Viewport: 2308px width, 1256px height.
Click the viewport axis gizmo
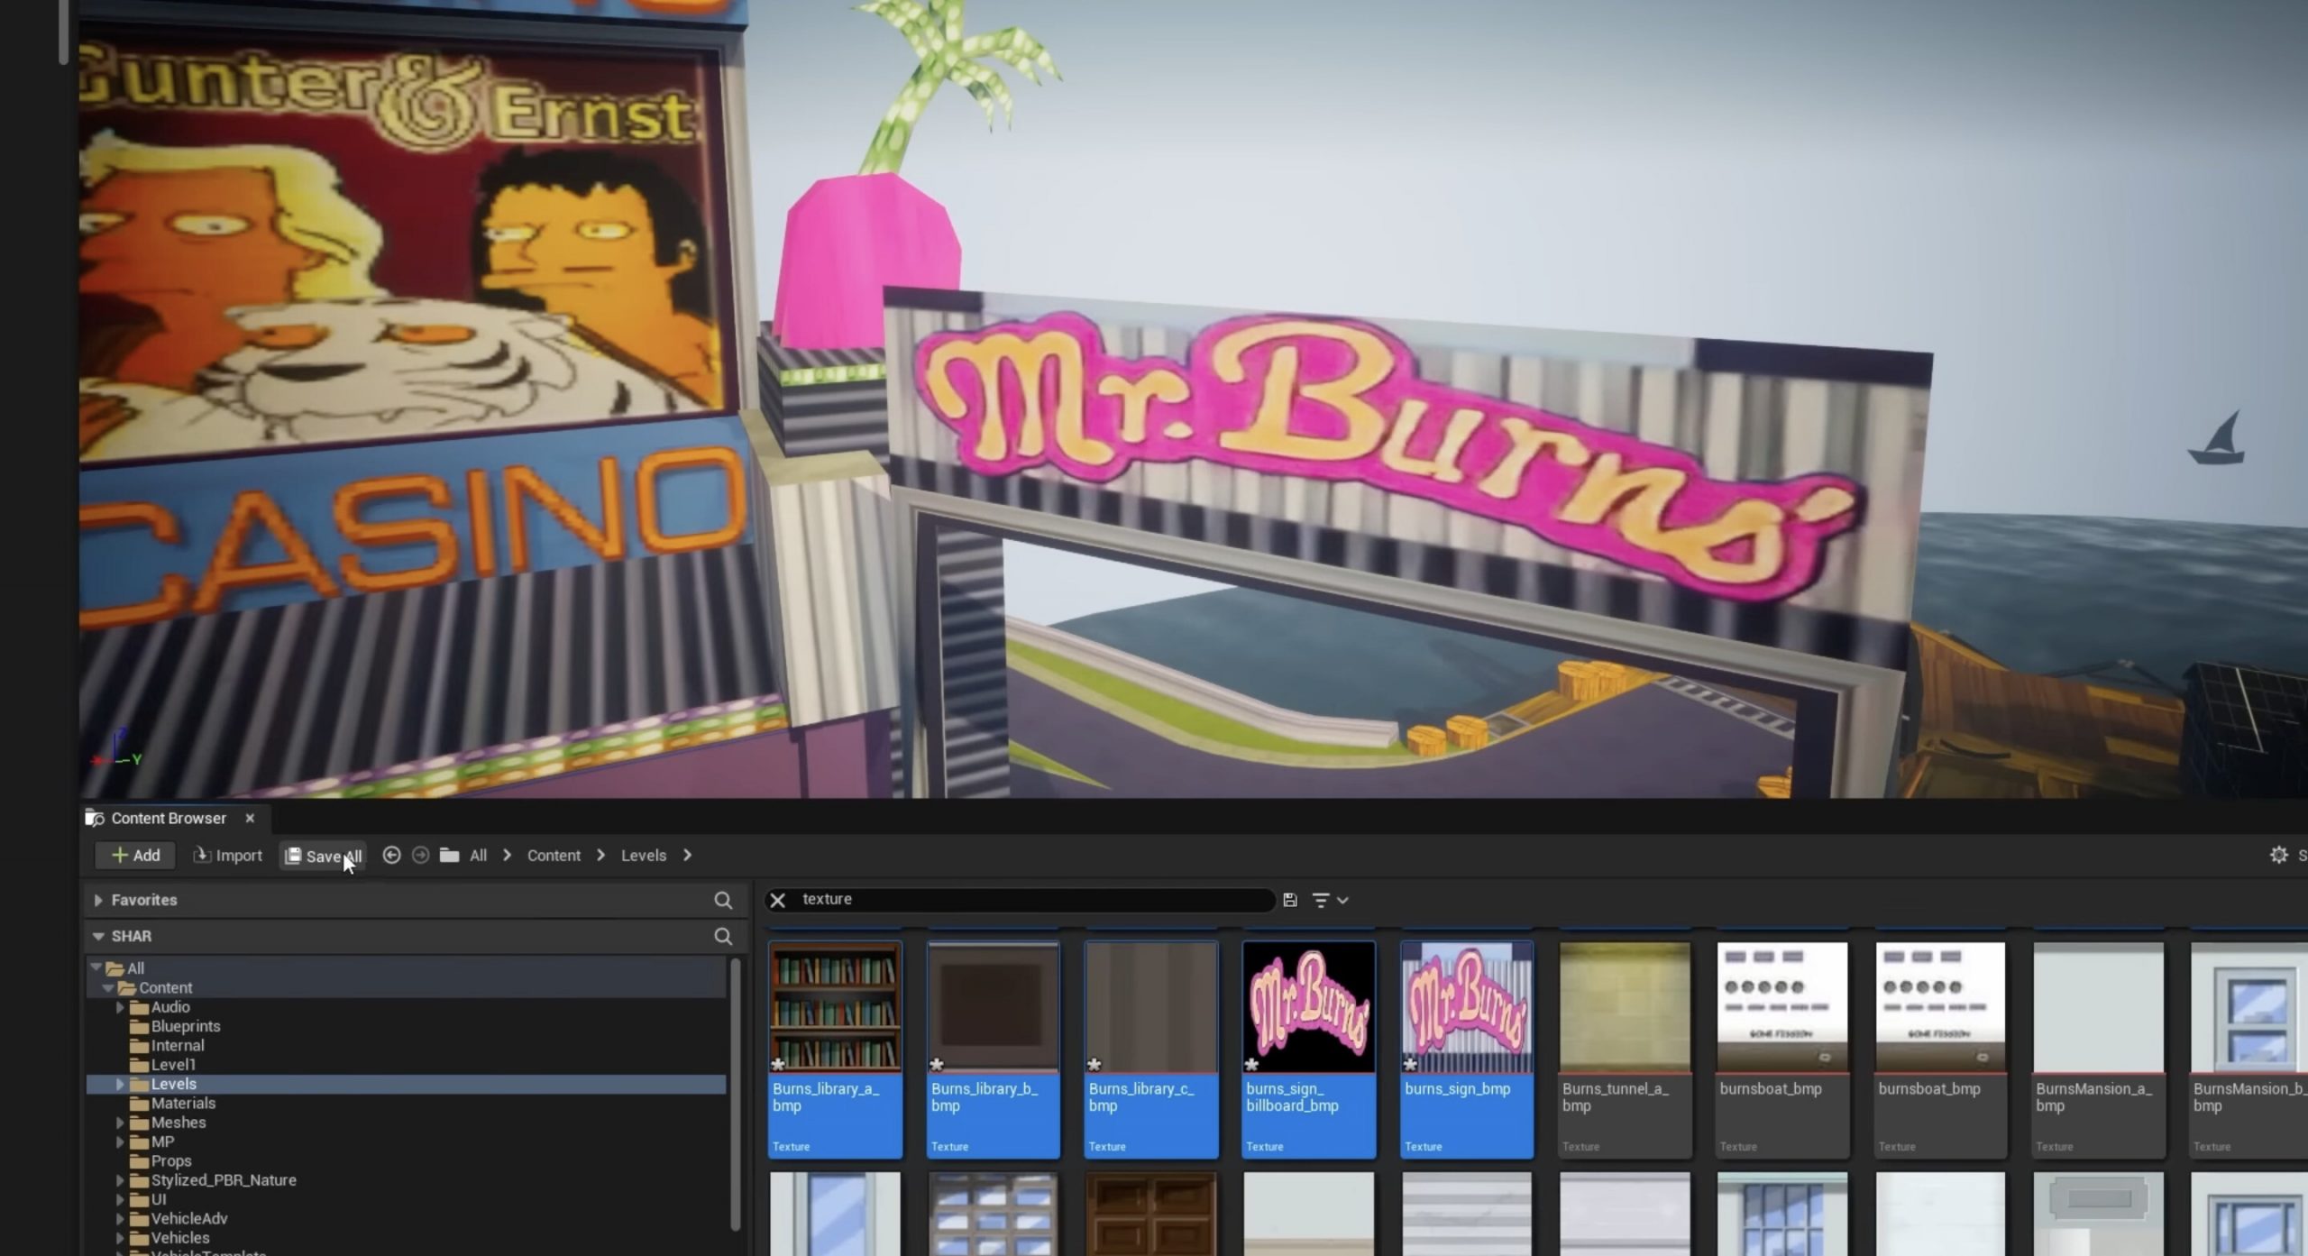pos(117,750)
